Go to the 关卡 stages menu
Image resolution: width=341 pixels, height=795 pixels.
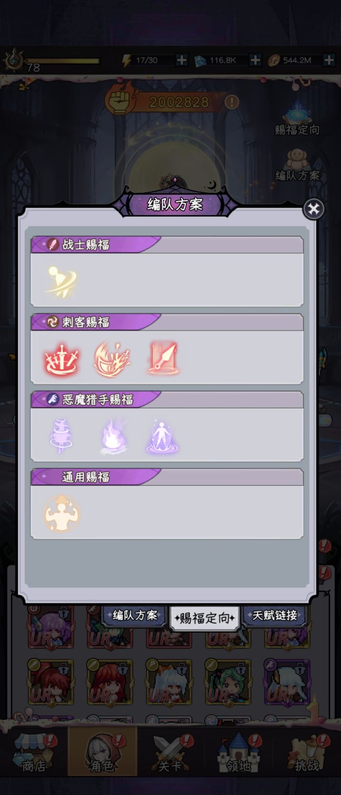[x=170, y=753]
